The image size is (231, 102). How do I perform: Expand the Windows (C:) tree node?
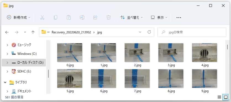7,54
